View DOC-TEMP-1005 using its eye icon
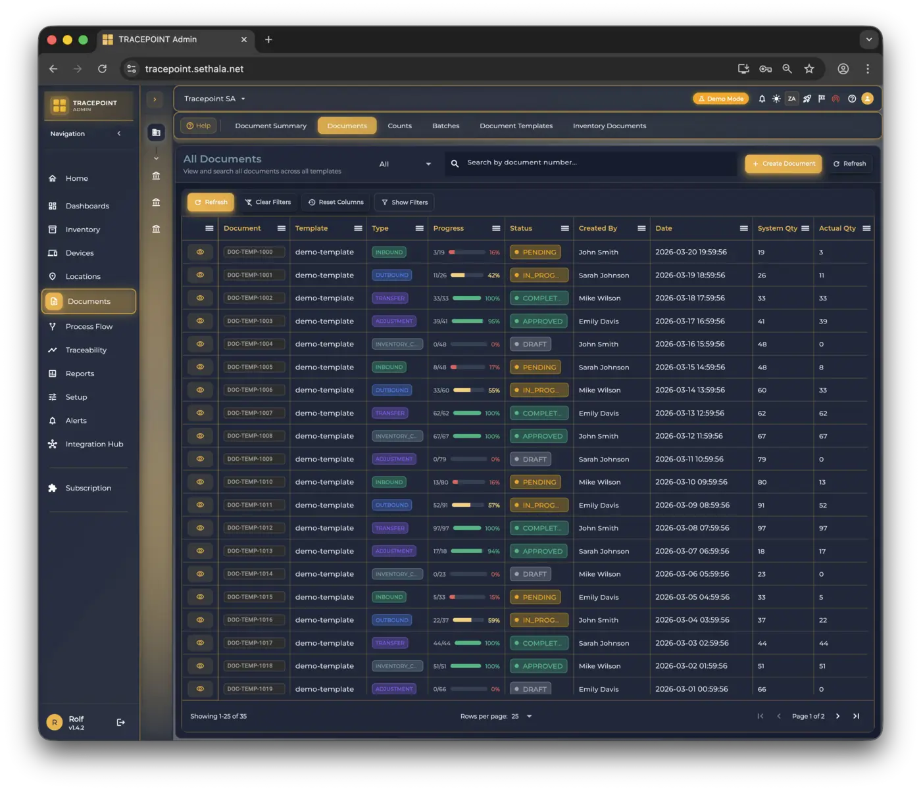 [x=200, y=367]
